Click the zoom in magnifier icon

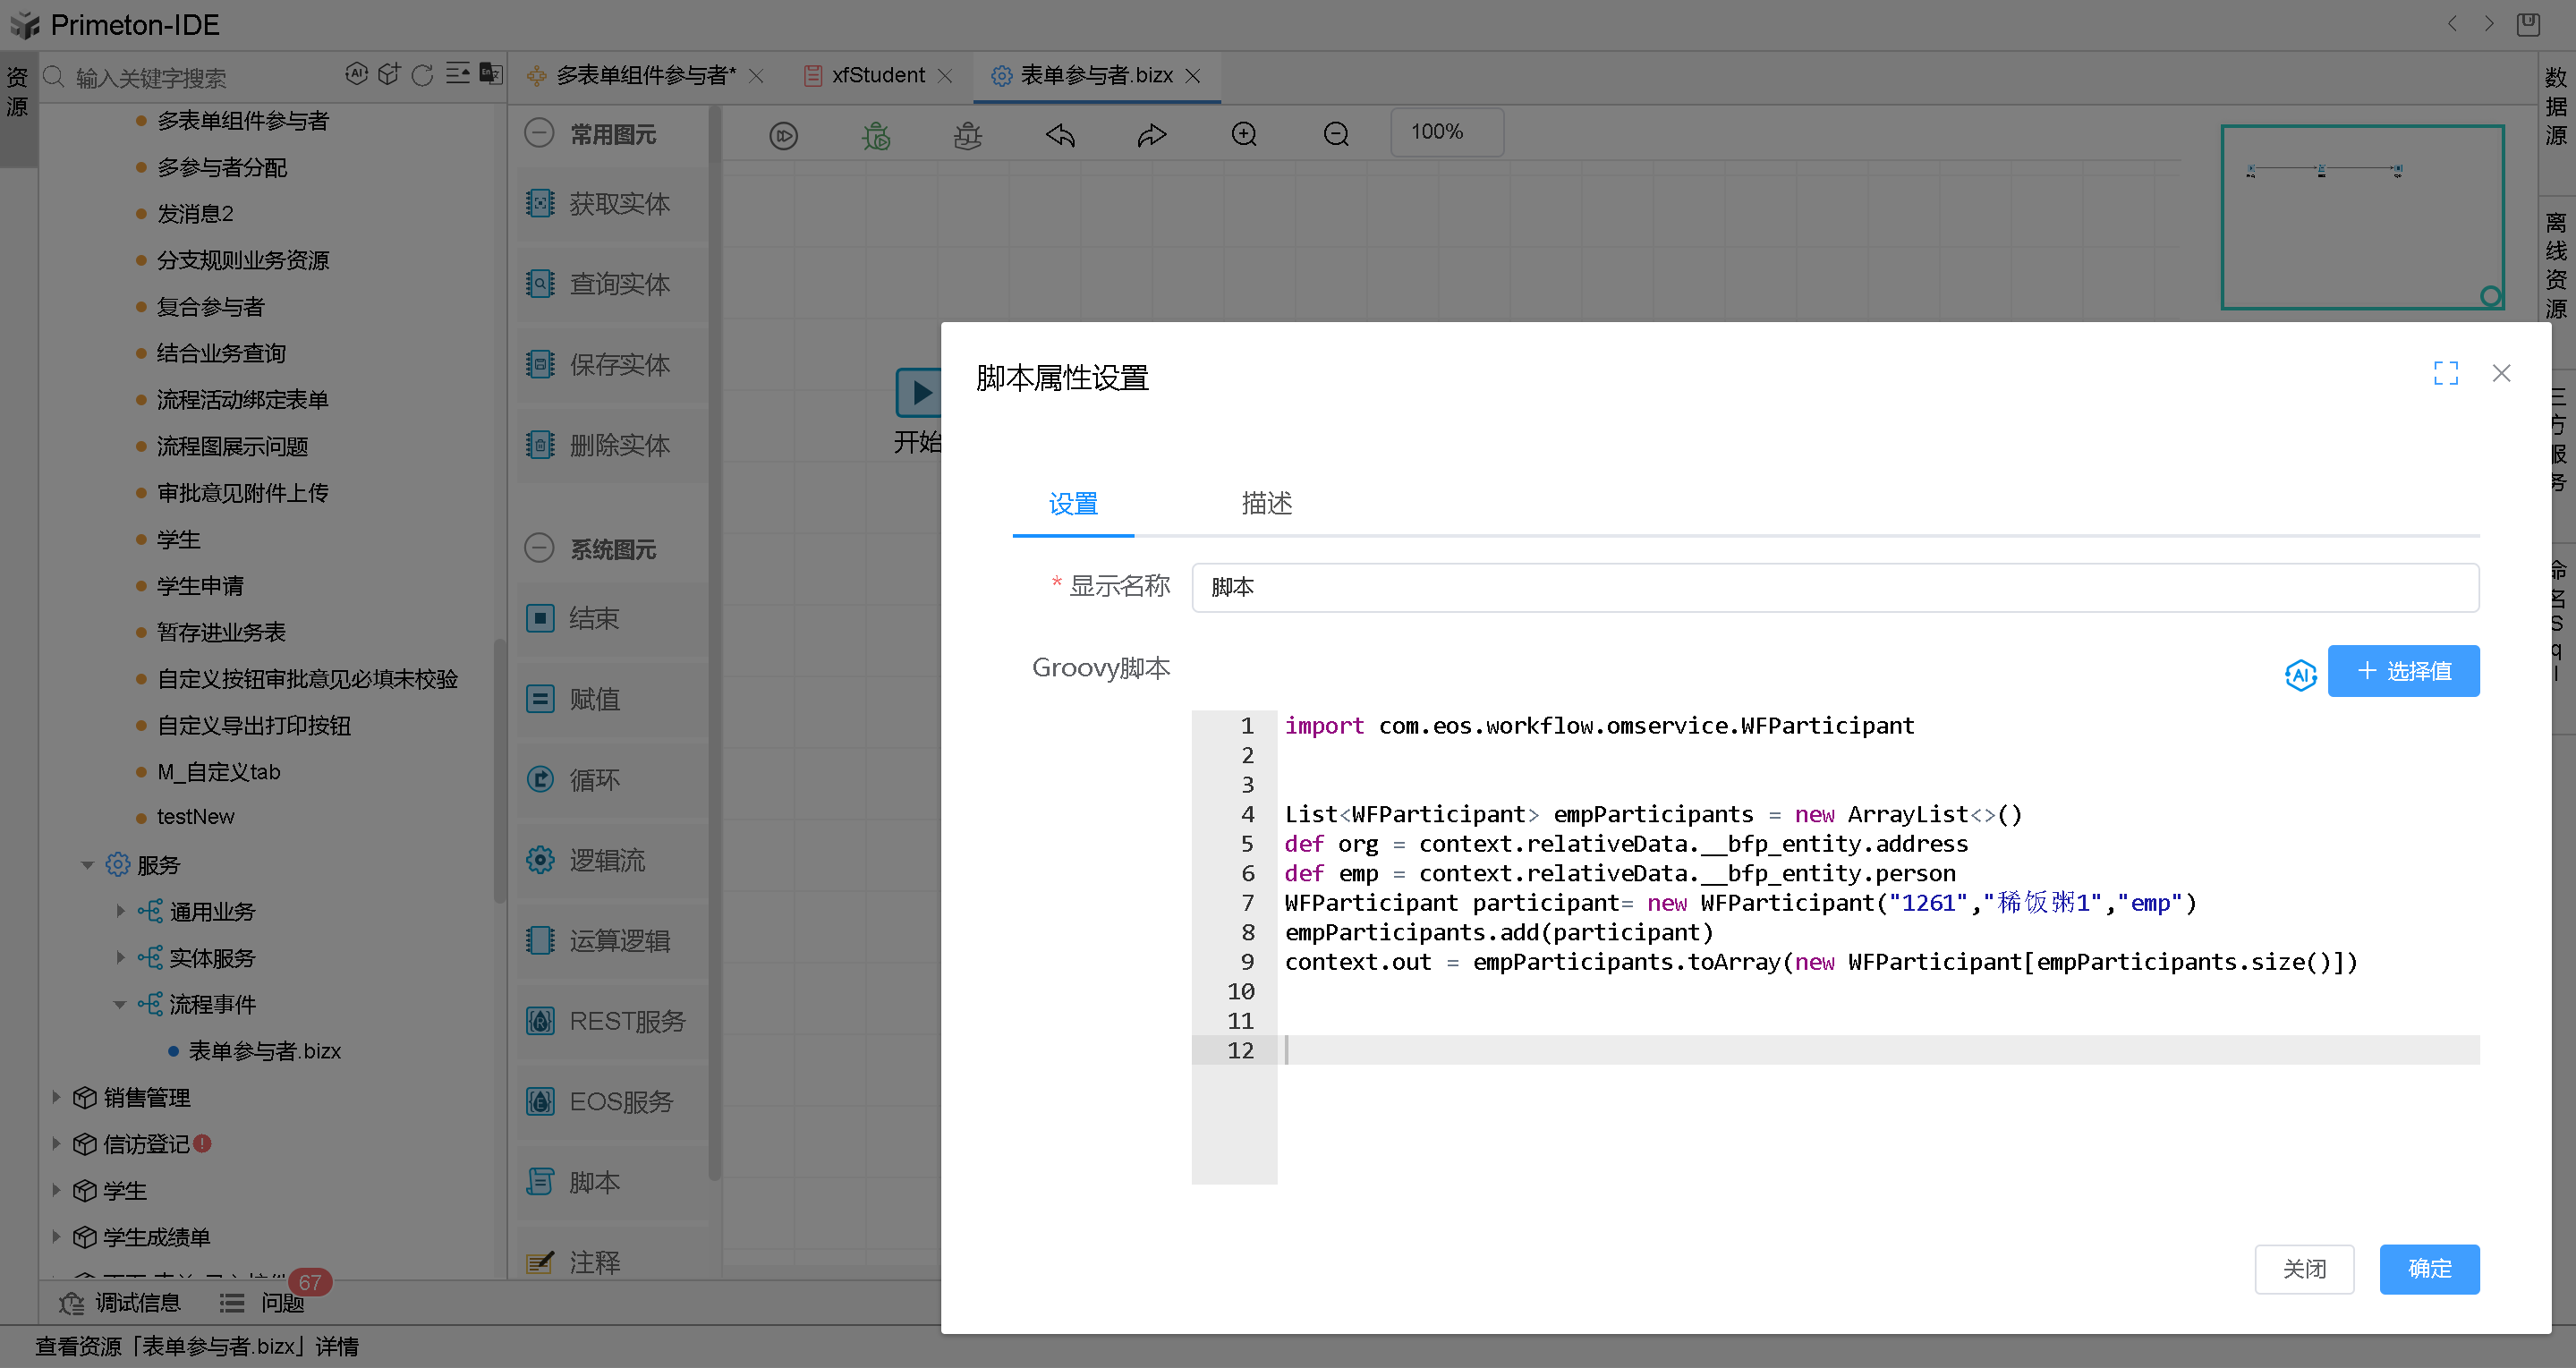click(x=1244, y=134)
